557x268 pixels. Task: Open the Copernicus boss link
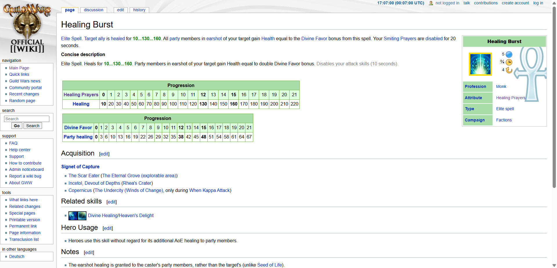(80, 190)
